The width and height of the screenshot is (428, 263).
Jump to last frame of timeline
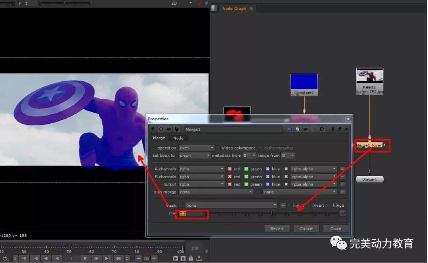[118, 258]
